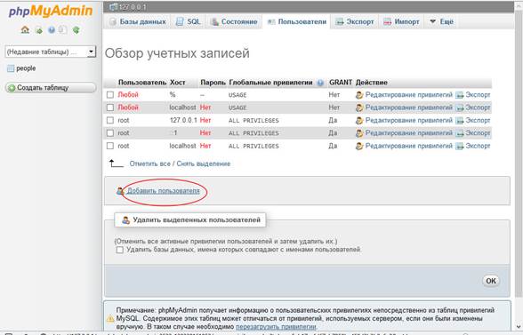
Task: Select the Пользователи tab
Action: coord(296,21)
